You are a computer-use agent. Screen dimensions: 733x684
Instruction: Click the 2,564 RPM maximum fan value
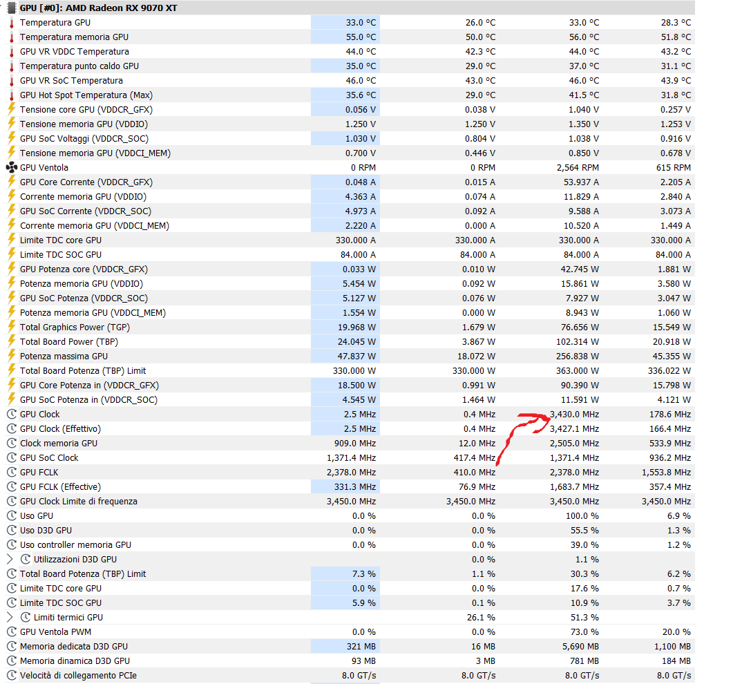pos(578,167)
